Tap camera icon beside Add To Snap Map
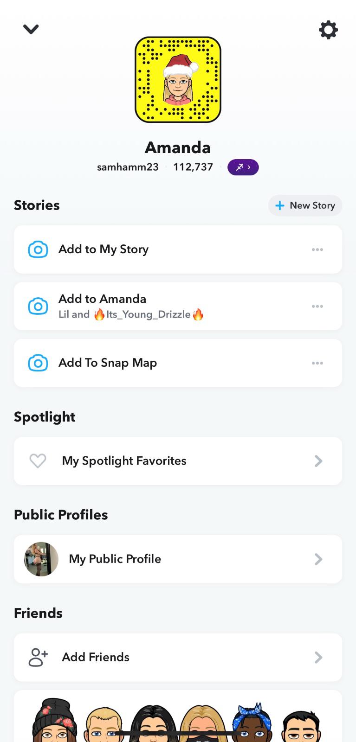 pos(38,363)
